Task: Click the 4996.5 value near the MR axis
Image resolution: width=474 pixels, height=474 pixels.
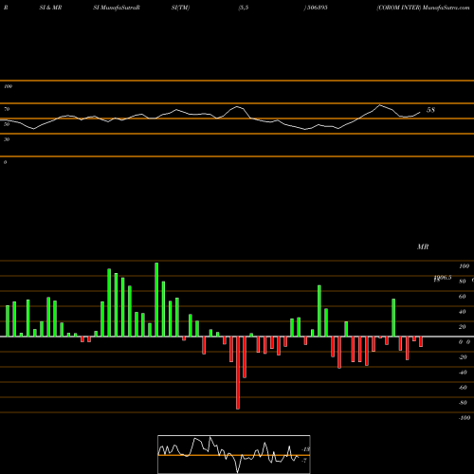Action: (x=443, y=278)
